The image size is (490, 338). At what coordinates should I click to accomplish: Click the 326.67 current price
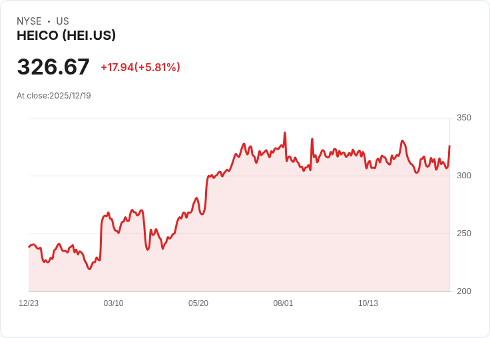[x=53, y=67]
